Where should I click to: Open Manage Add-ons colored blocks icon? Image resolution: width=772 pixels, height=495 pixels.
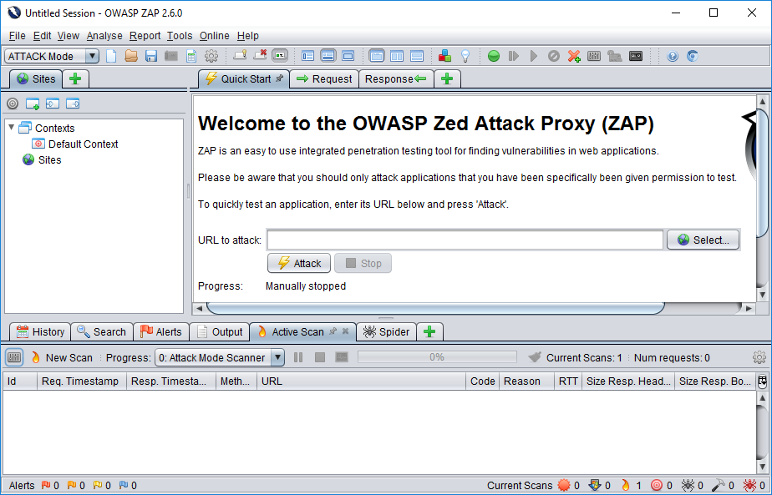(444, 56)
